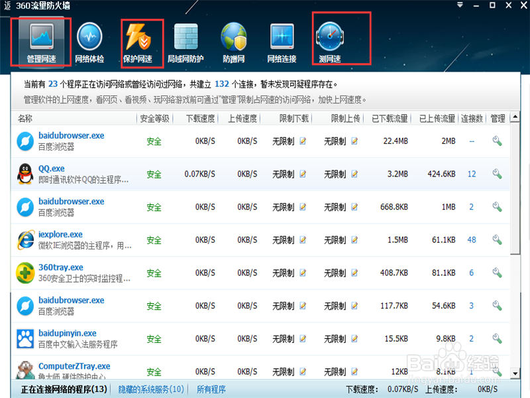
Task: Sort by 已下载流量 column header
Action: tap(390, 119)
